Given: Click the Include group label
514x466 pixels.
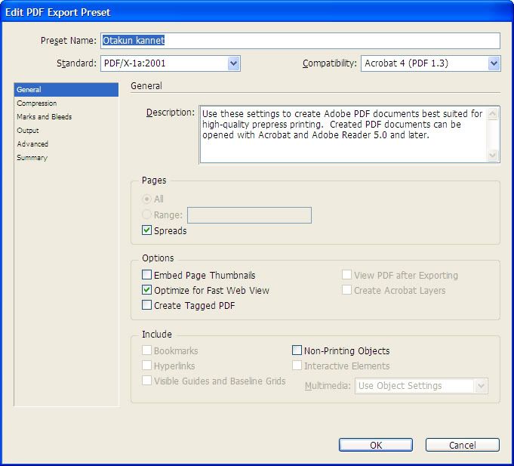Looking at the screenshot, I should tap(157, 334).
